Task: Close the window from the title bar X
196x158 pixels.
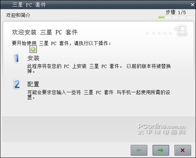Action: (x=192, y=5)
